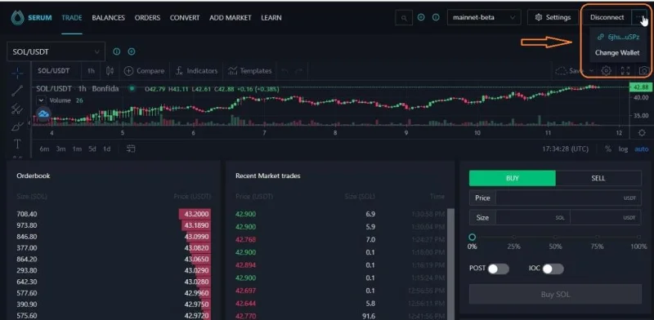Viewport: 654px width, 320px height.
Task: Open the SOL/USDT market selector dropdown
Action: point(56,52)
